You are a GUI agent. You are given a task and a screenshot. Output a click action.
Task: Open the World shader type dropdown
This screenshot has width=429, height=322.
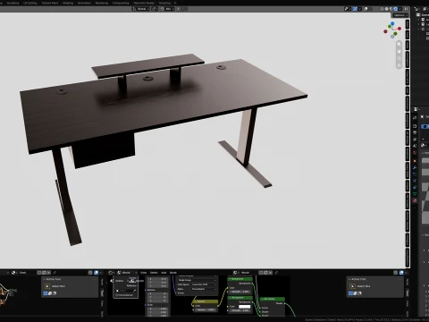pyautogui.click(x=127, y=273)
